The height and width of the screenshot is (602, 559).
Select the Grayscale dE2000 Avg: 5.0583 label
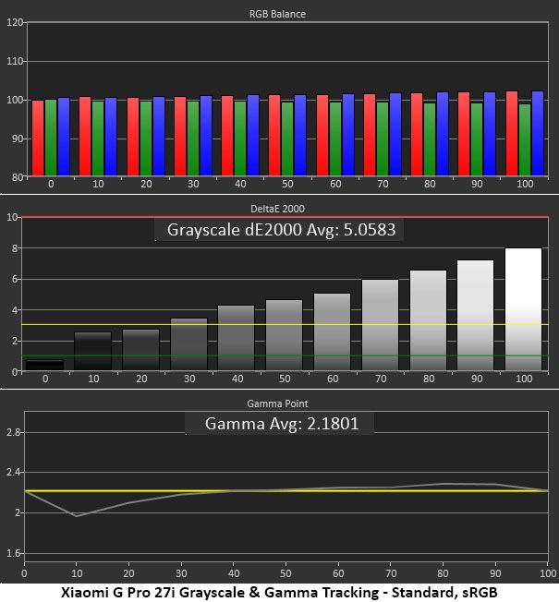click(x=281, y=230)
